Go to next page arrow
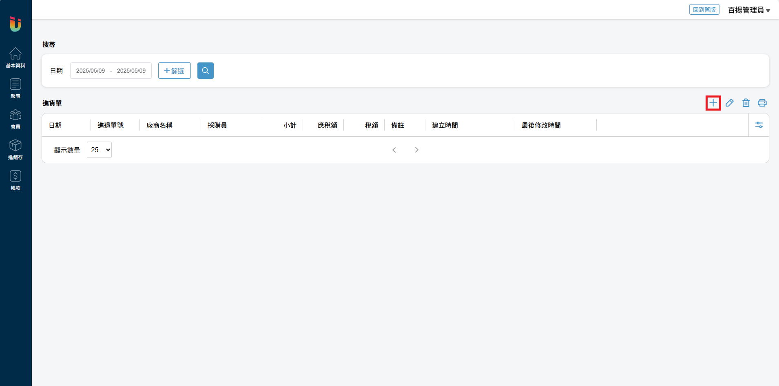 pos(416,150)
